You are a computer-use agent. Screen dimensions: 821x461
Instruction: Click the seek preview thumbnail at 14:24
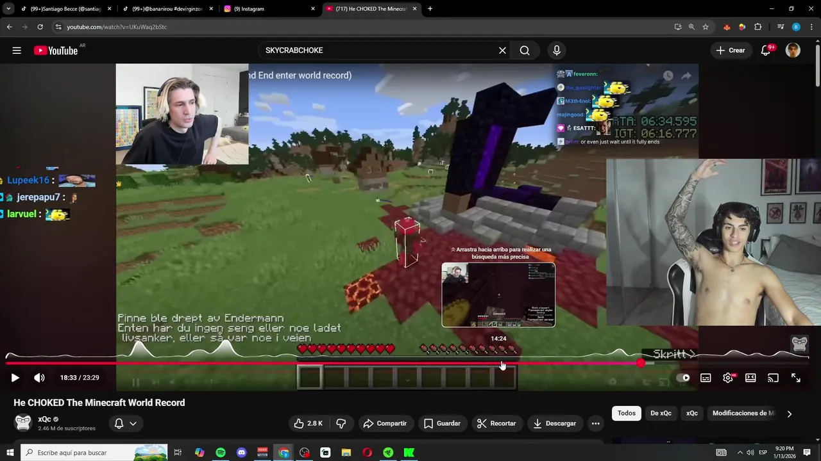pyautogui.click(x=498, y=295)
